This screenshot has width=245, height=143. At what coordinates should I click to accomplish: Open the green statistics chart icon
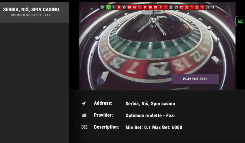click(240, 21)
